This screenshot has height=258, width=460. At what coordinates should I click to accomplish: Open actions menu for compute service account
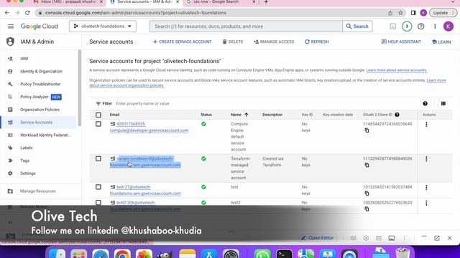(x=426, y=124)
